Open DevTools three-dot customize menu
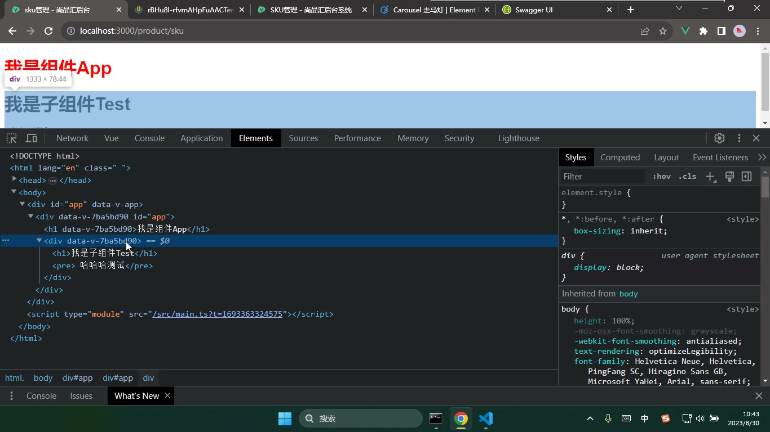The width and height of the screenshot is (770, 432). (739, 138)
